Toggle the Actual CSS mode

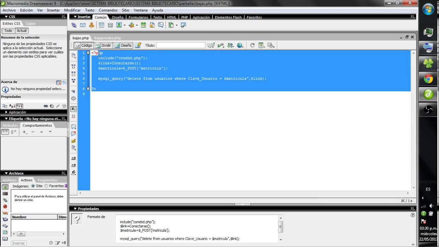tap(22, 31)
